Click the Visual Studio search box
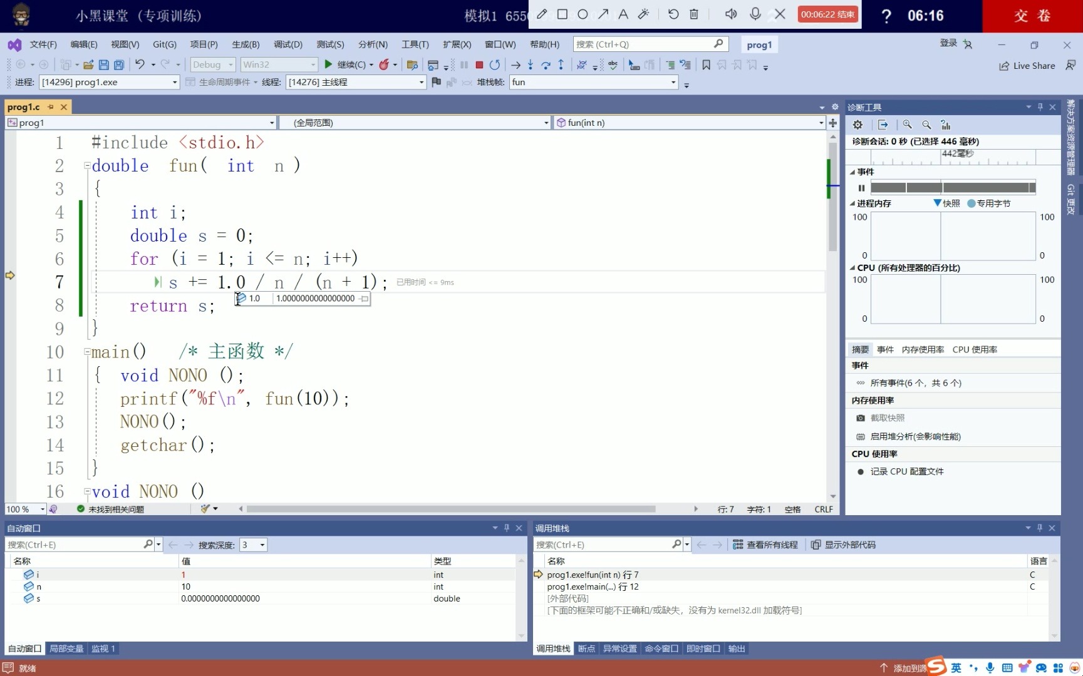Screen dimensions: 1083x676 coord(651,44)
